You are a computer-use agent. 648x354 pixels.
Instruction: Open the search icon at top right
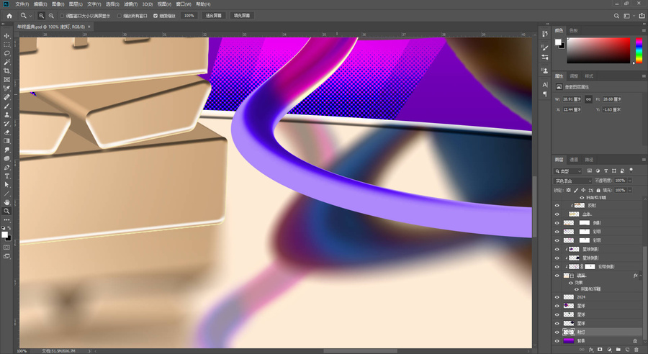tap(616, 16)
